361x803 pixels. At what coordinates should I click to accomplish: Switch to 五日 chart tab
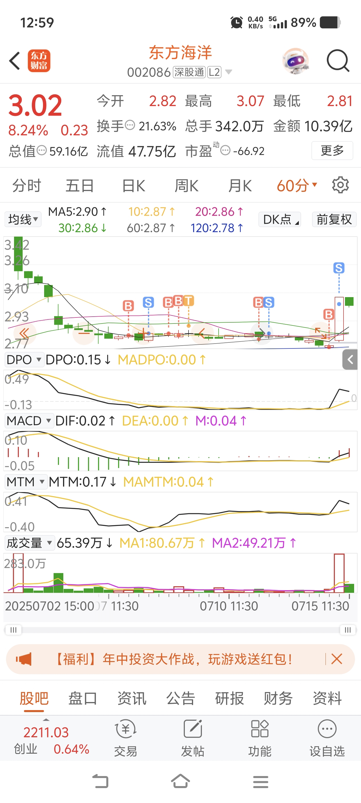[x=80, y=186]
